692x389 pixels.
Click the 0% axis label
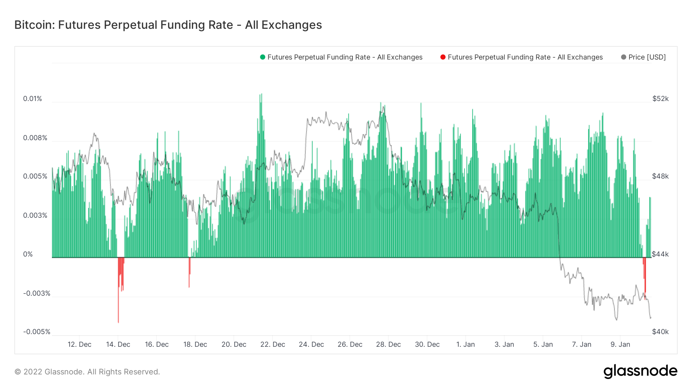(28, 254)
